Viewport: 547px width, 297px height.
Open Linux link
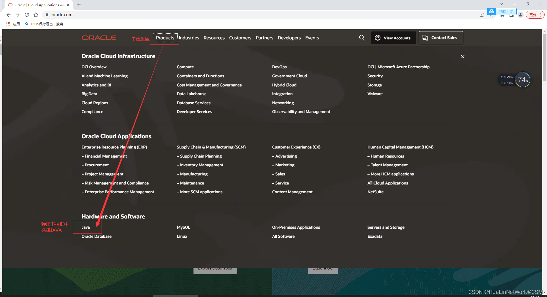tap(182, 236)
